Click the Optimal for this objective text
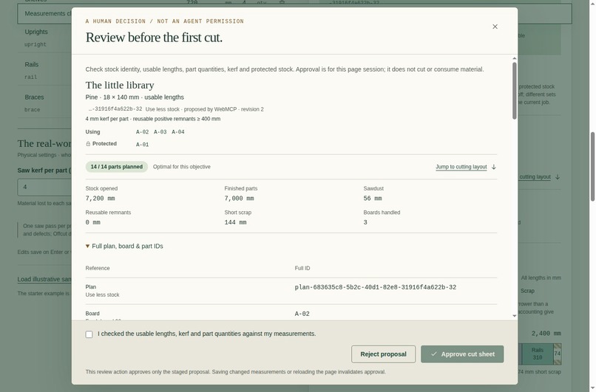 182,167
